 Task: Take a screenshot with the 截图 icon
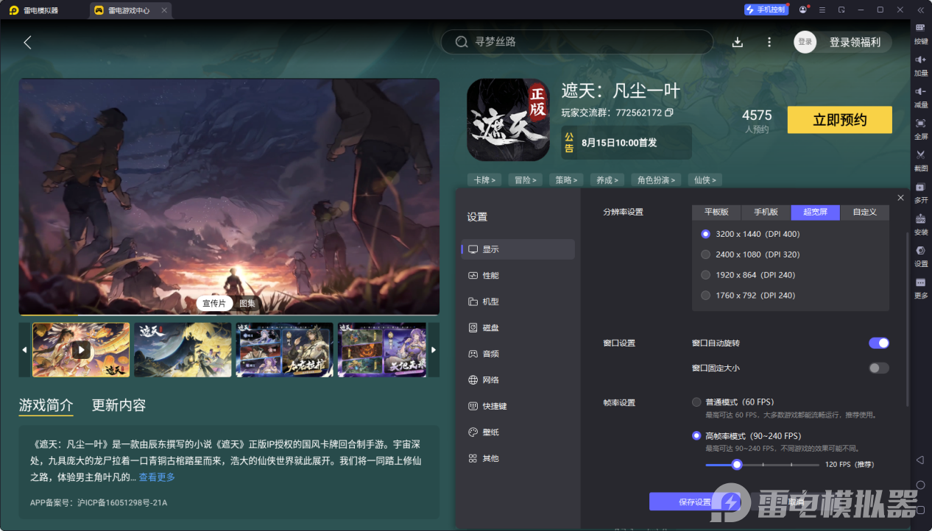pyautogui.click(x=920, y=161)
